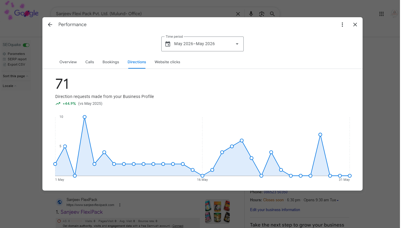Switch to the Website clicks tab
This screenshot has width=405, height=228.
pos(167,62)
